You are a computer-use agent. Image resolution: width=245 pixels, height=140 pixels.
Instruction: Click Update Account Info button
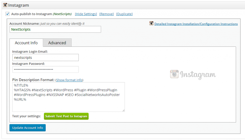click(27, 128)
